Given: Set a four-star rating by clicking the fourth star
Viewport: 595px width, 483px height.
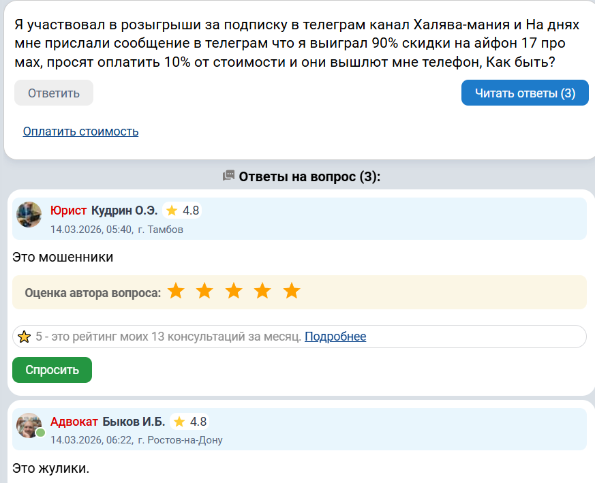Looking at the screenshot, I should (x=262, y=292).
